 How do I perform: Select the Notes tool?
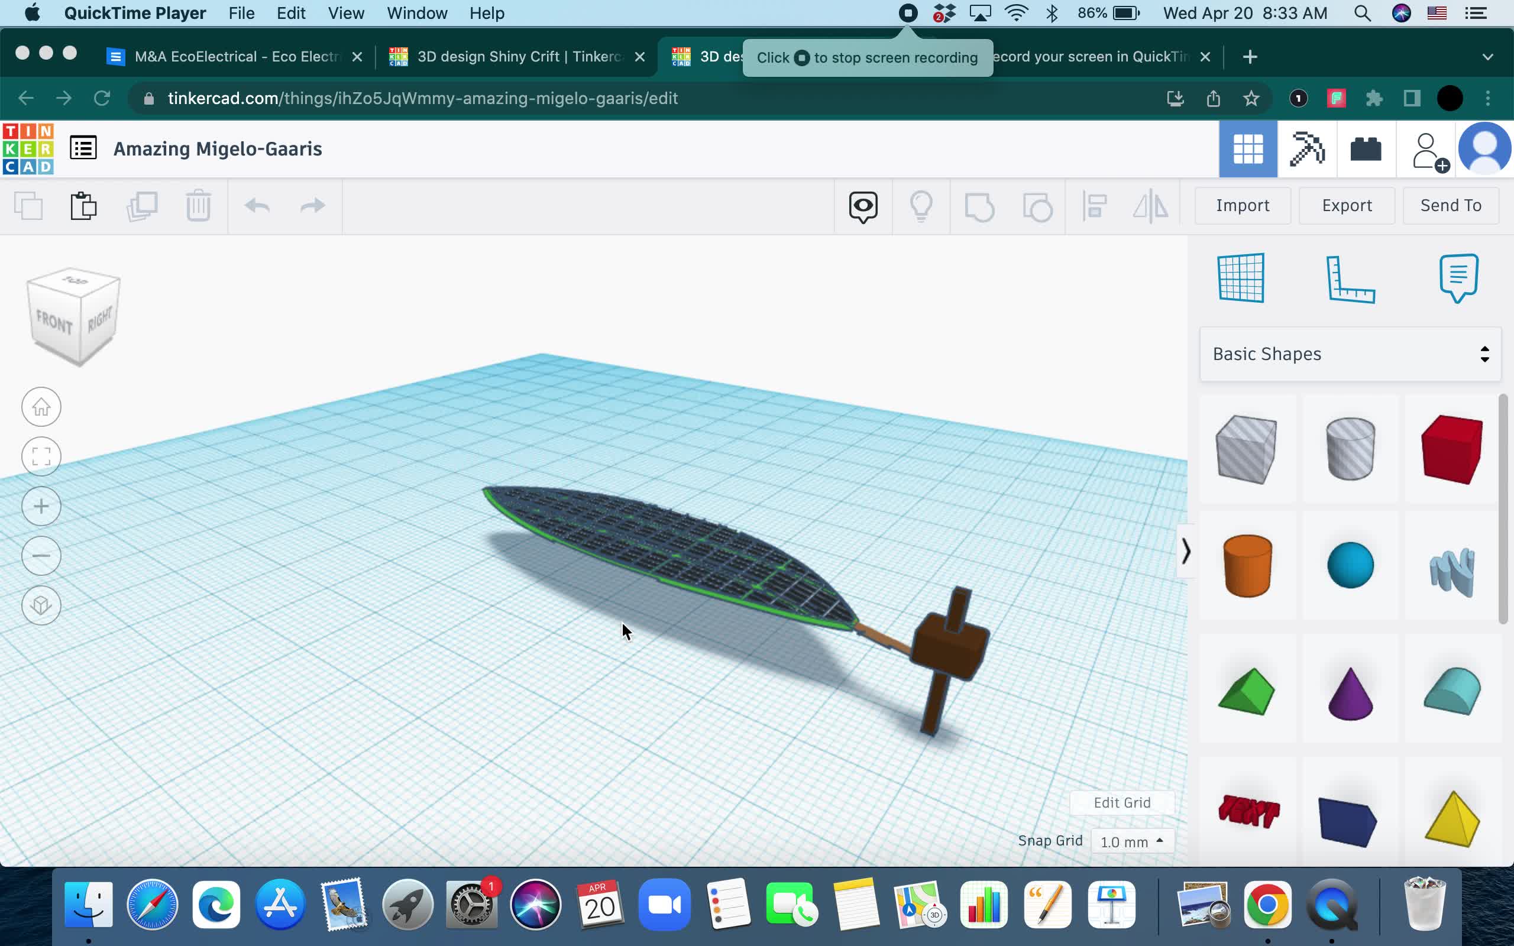coord(1459,278)
